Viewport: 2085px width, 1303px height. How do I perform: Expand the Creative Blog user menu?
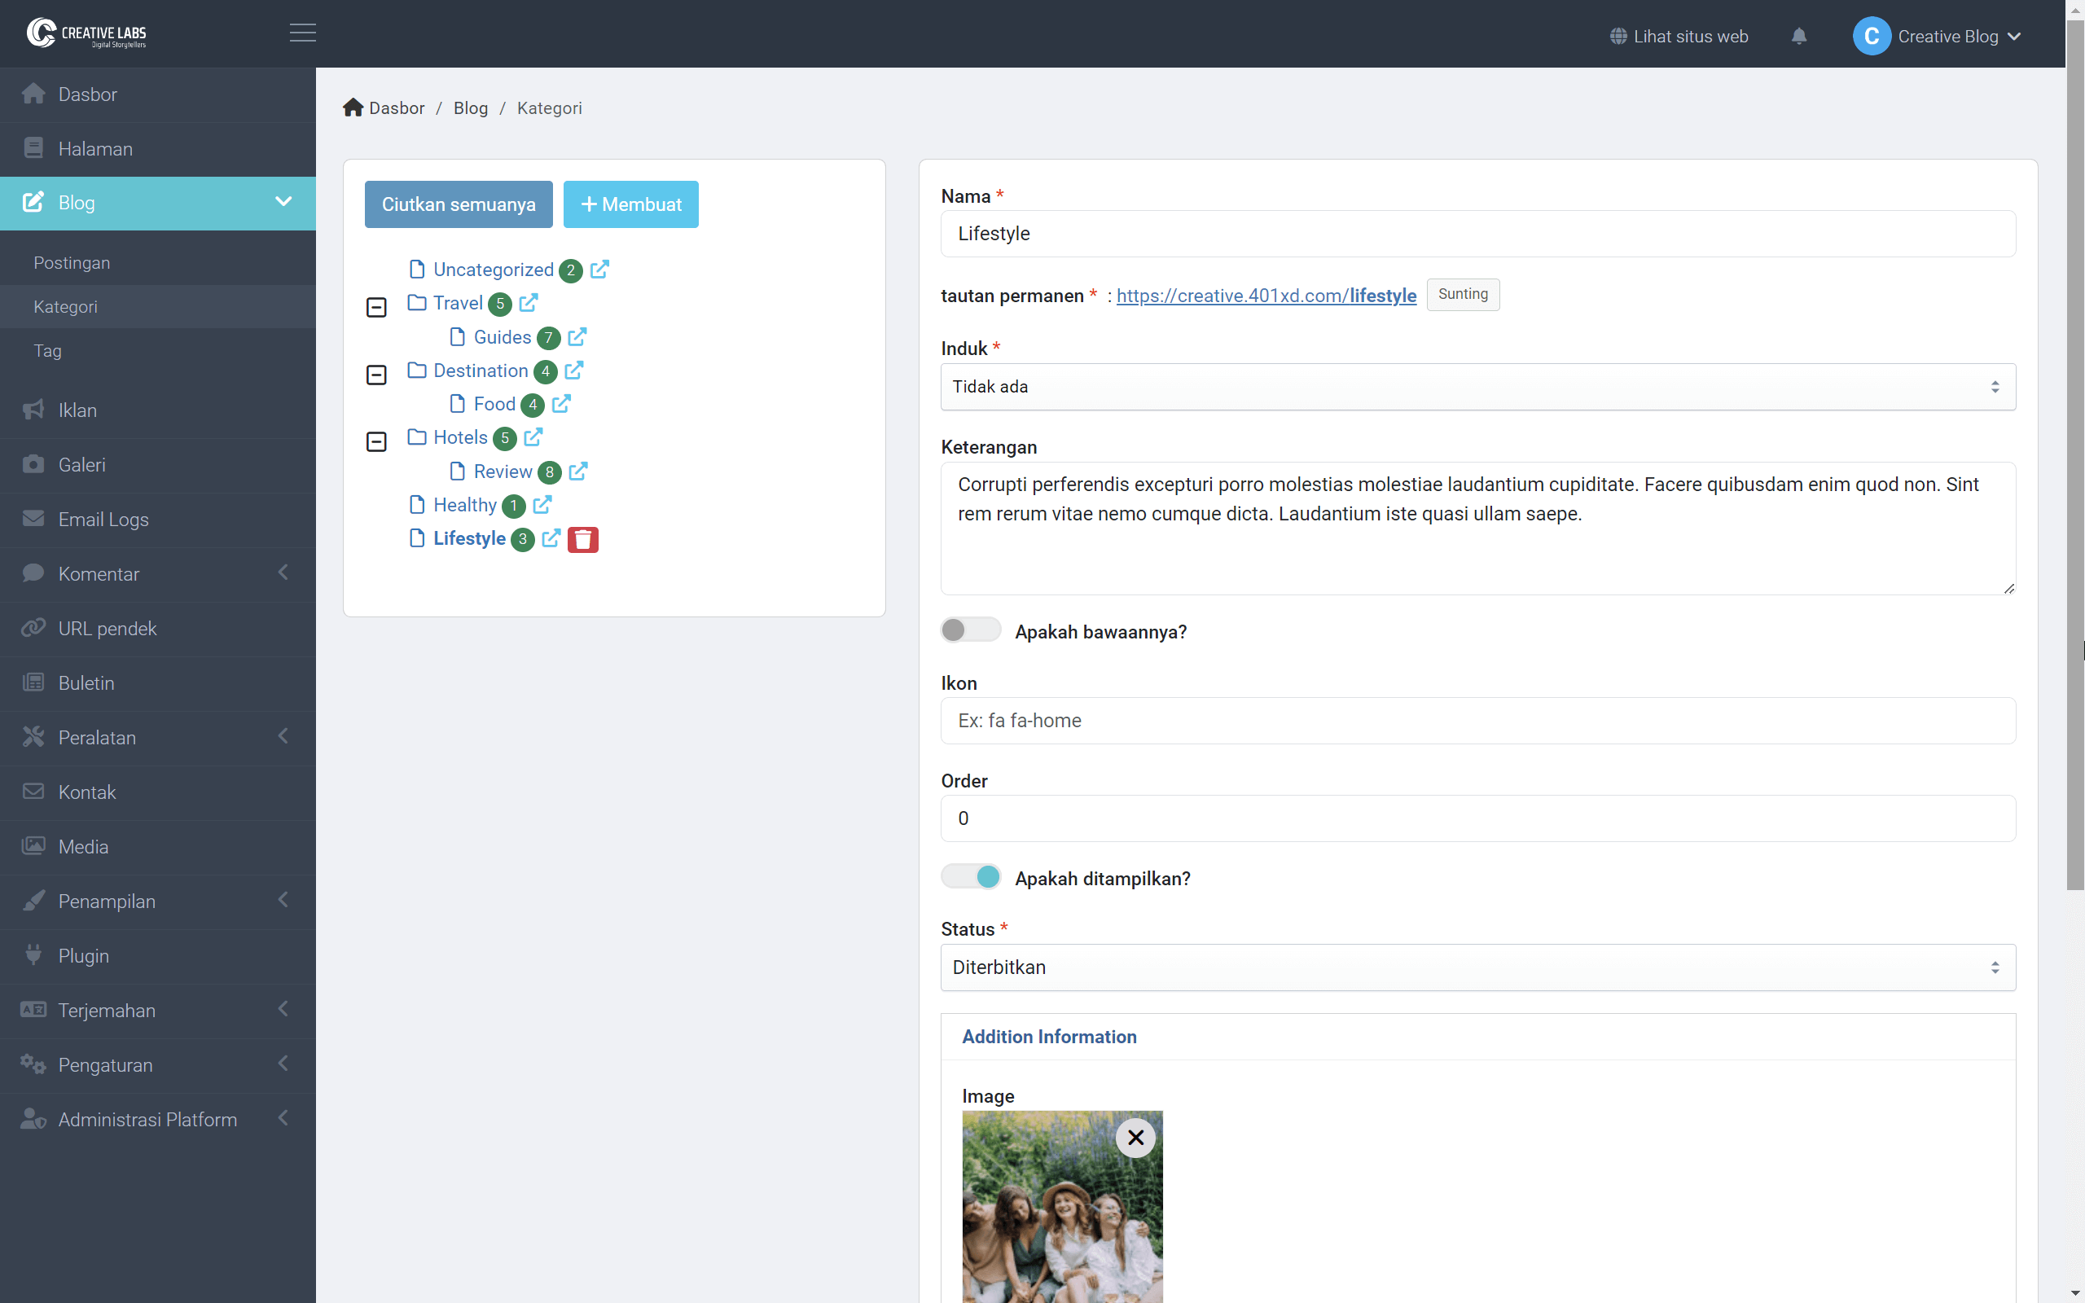[x=1938, y=36]
